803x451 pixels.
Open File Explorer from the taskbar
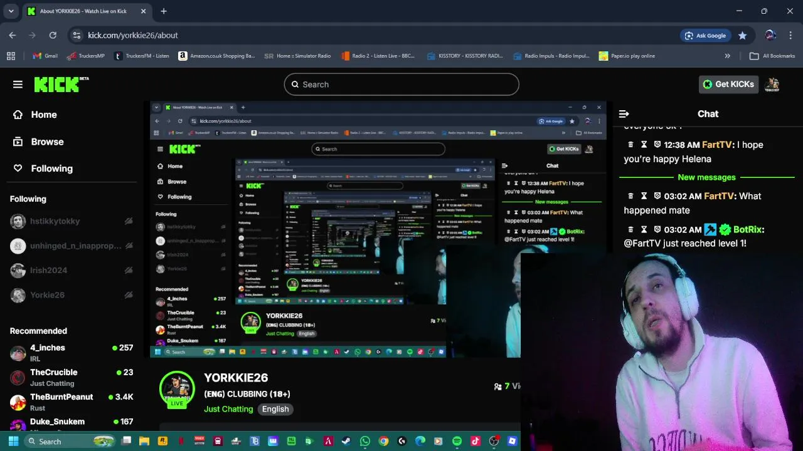(144, 441)
